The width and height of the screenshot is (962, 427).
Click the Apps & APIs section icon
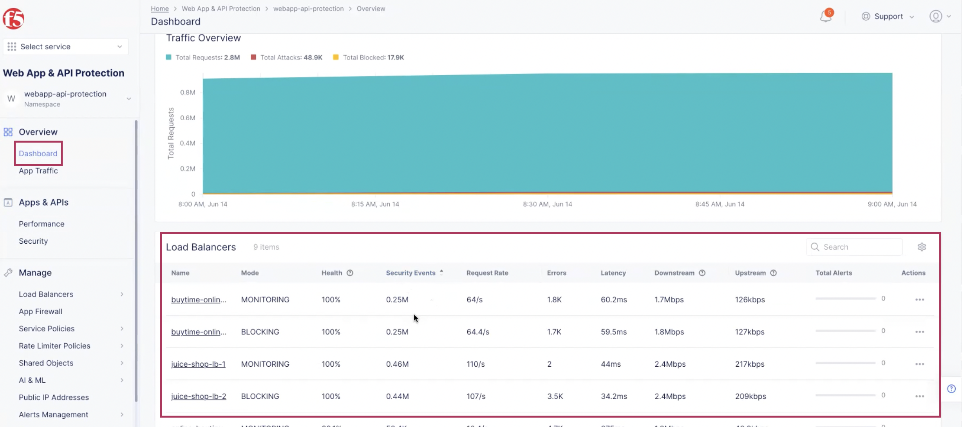[x=8, y=203]
